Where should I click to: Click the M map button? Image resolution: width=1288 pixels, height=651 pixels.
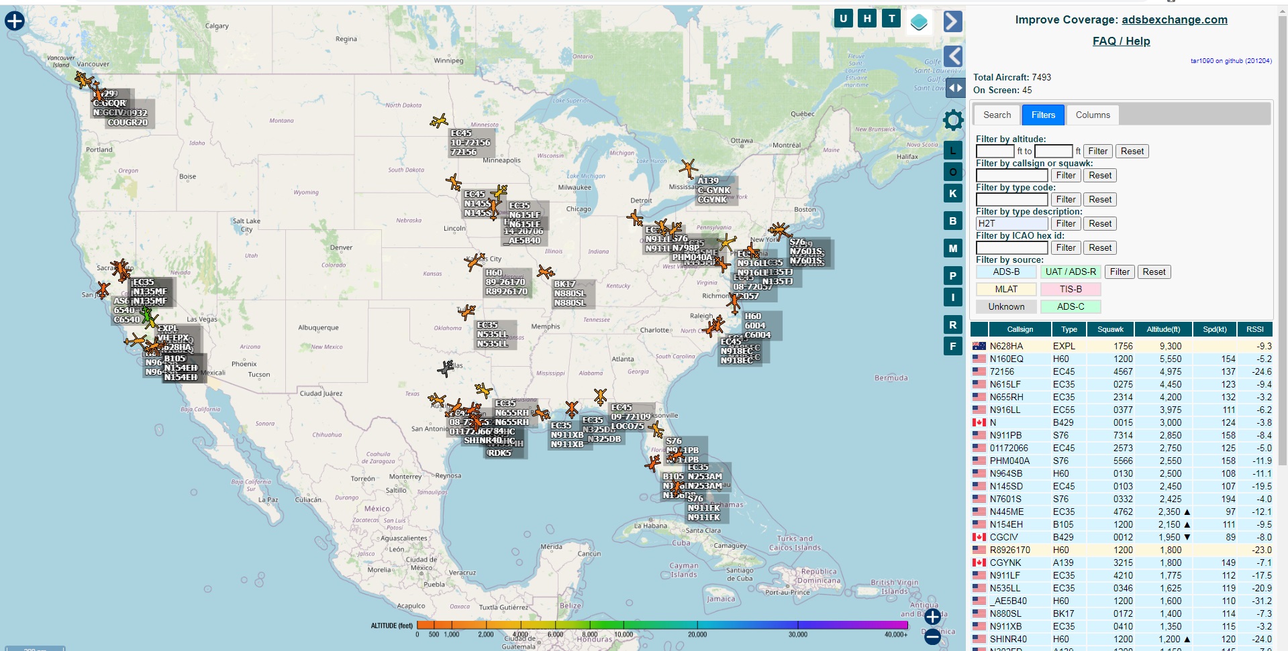(x=953, y=248)
